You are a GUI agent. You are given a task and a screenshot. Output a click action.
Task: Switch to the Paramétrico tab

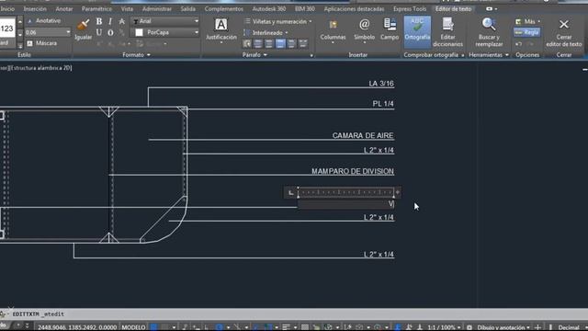point(96,8)
